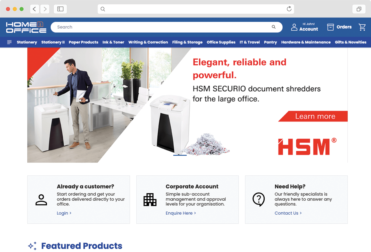Screen dimensions: 371x252
Task: Reload the page with refresh icon
Action: click(x=289, y=9)
